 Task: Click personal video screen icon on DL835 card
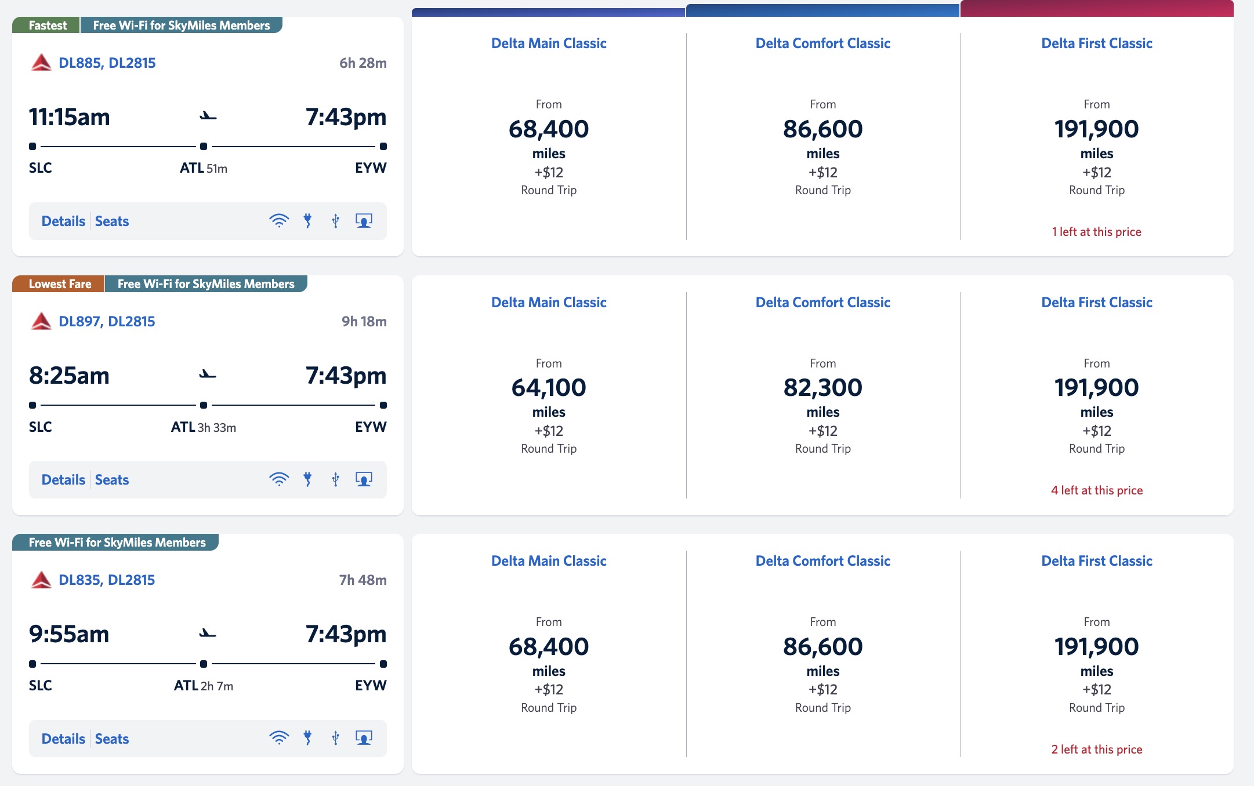tap(364, 738)
